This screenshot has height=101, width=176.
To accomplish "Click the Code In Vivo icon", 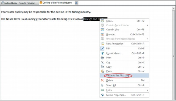I will click(102, 29).
